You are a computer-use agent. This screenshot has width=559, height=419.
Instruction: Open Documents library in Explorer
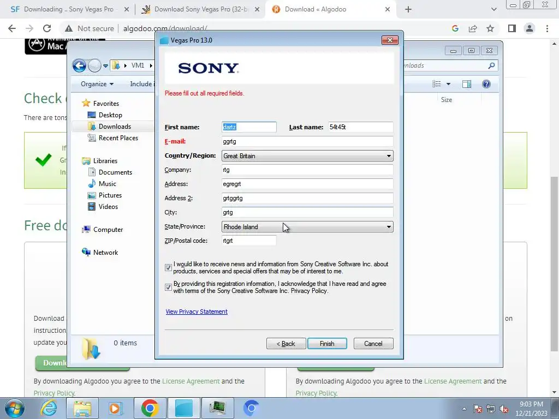115,172
